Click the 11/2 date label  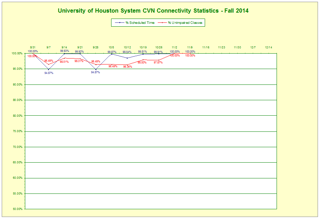tap(175, 47)
